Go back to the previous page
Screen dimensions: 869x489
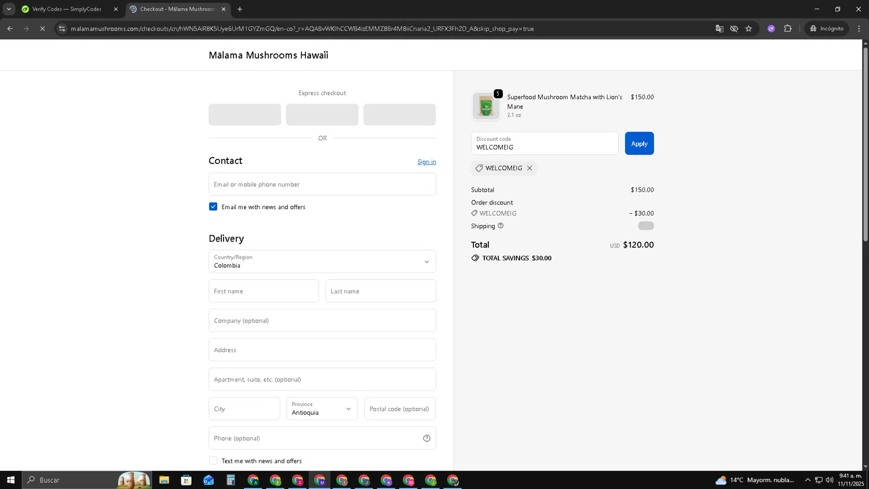[x=10, y=28]
